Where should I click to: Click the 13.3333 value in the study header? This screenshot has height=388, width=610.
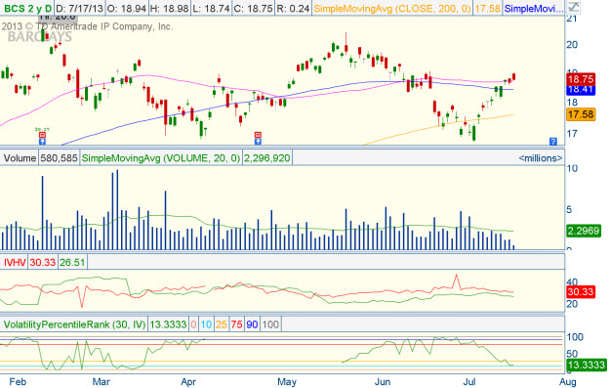coord(168,324)
